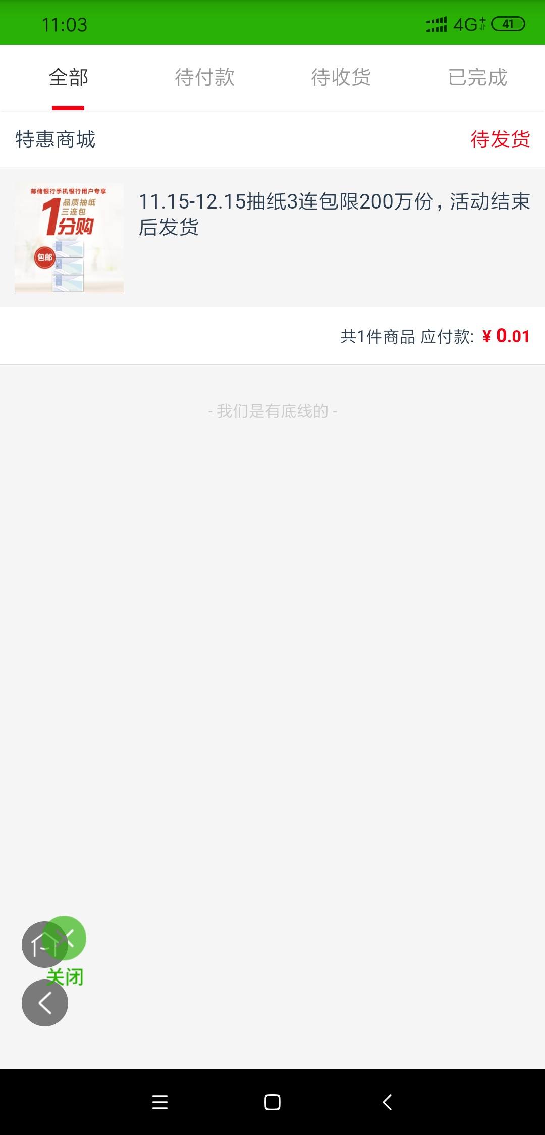Viewport: 545px width, 1135px height.
Task: Select the 全部 orders tab
Action: tap(68, 77)
